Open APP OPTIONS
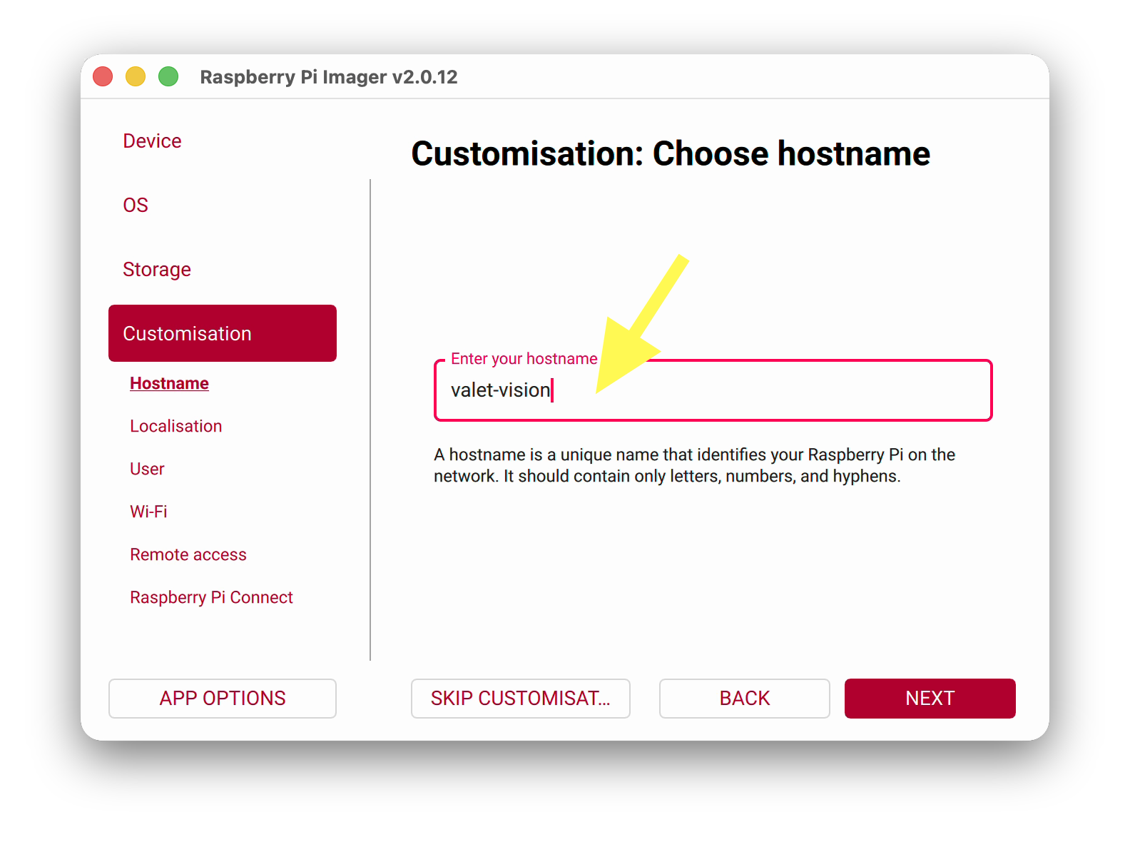 click(223, 698)
